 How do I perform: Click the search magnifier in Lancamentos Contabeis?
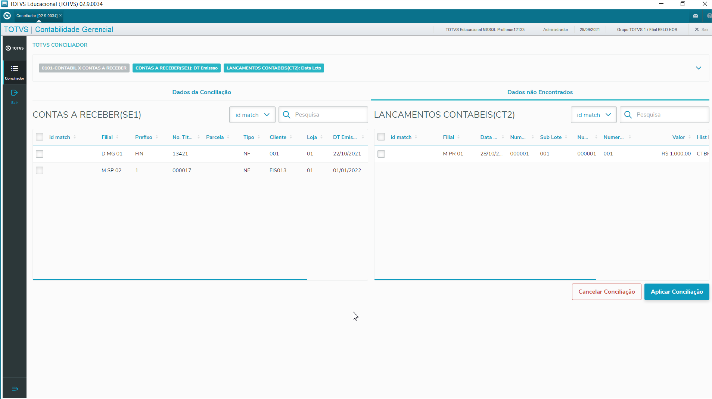628,115
